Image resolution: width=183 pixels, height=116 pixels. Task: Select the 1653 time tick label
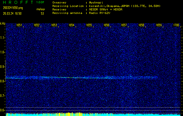coord(54,25)
